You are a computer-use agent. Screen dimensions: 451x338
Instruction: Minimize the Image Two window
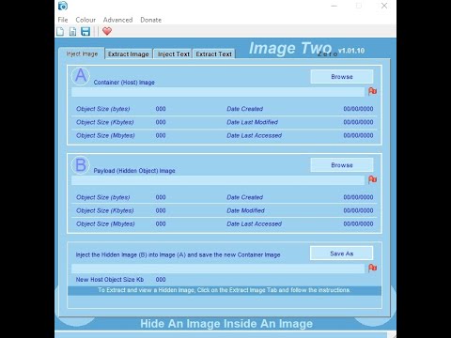coord(334,6)
